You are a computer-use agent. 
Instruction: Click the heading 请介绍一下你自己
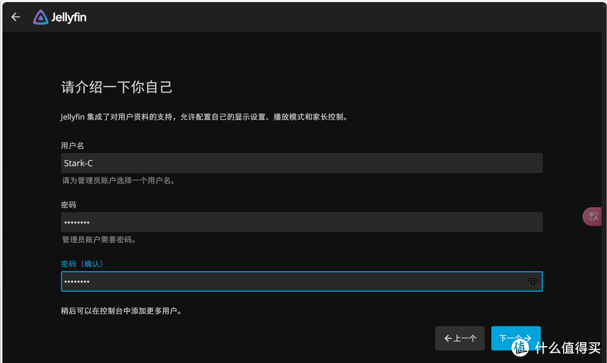coord(116,87)
